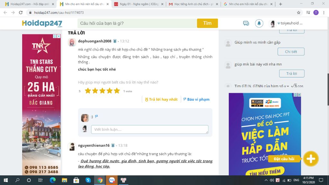This screenshot has height=185, width=329.
Task: Click Trả lời under giúp mik bài này
Action: coord(292,74)
